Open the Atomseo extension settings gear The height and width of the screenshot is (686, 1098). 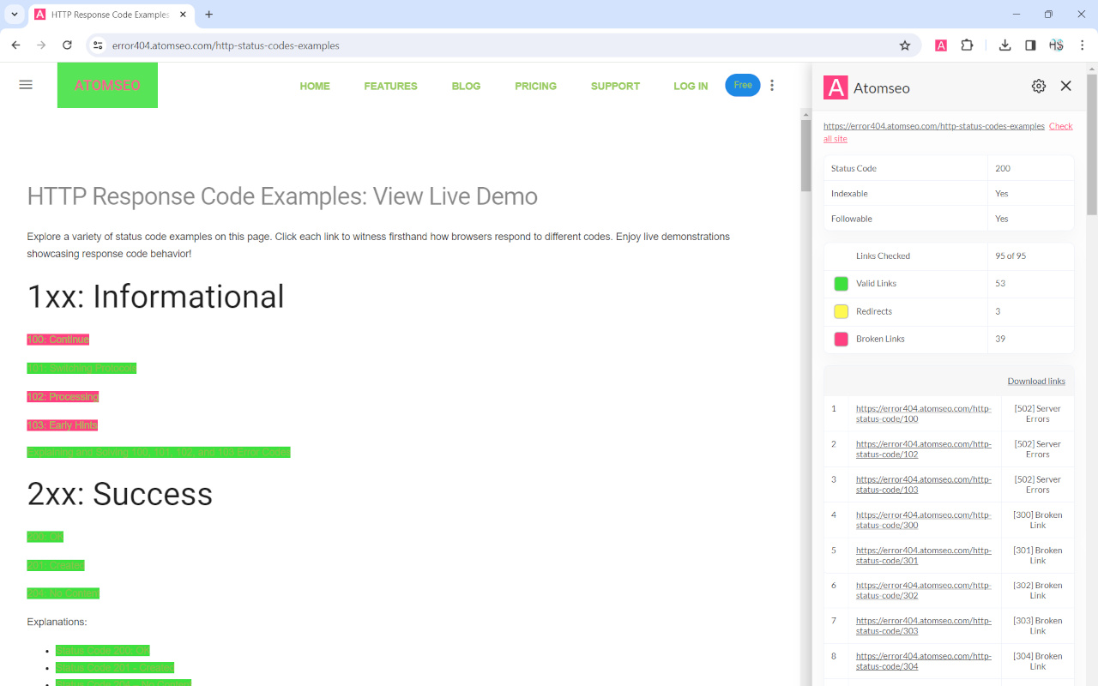pos(1038,86)
